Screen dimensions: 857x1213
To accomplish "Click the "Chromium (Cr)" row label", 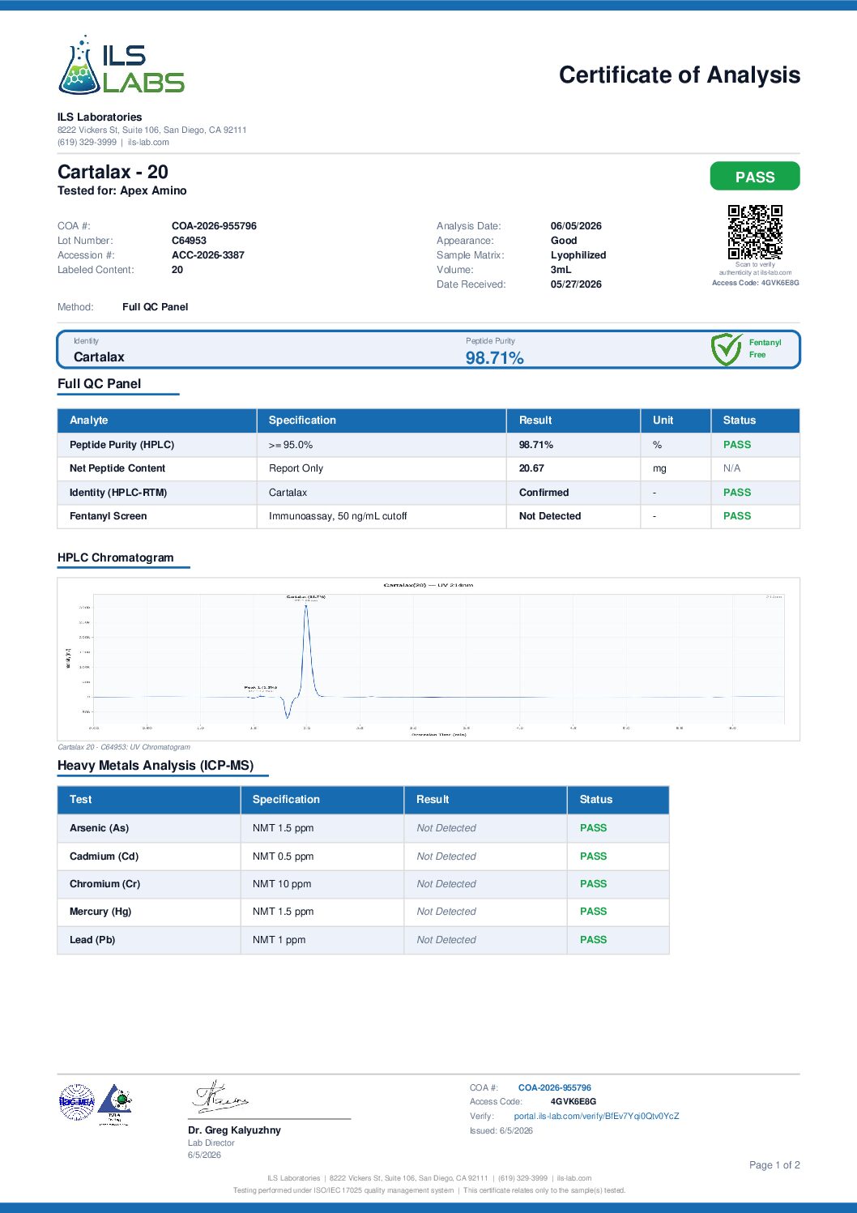I will (x=104, y=884).
